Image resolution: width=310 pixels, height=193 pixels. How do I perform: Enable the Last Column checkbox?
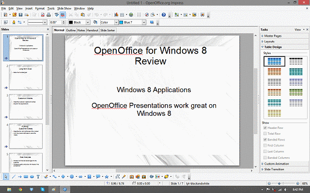265,152
